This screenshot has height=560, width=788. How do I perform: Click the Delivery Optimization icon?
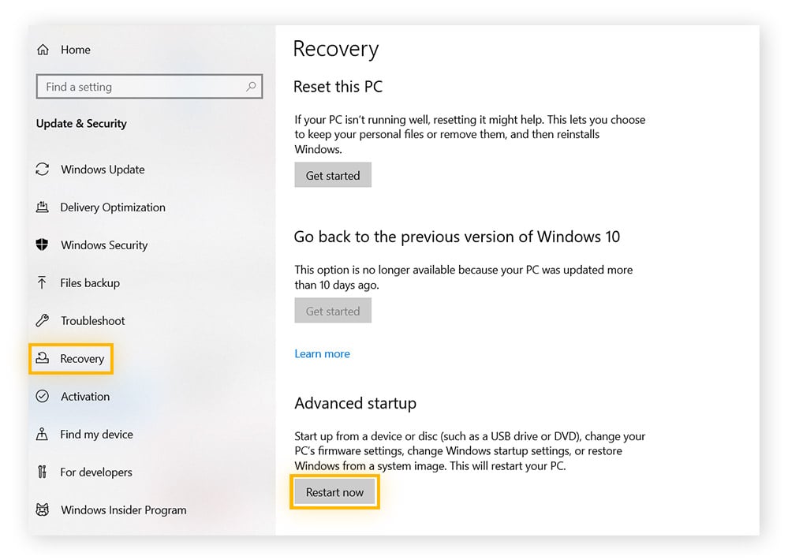43,207
